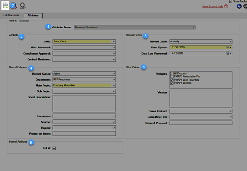Image resolution: width=247 pixels, height=171 pixels.
Task: Expand the Content Reviewer dropdown
Action: click(x=84, y=59)
